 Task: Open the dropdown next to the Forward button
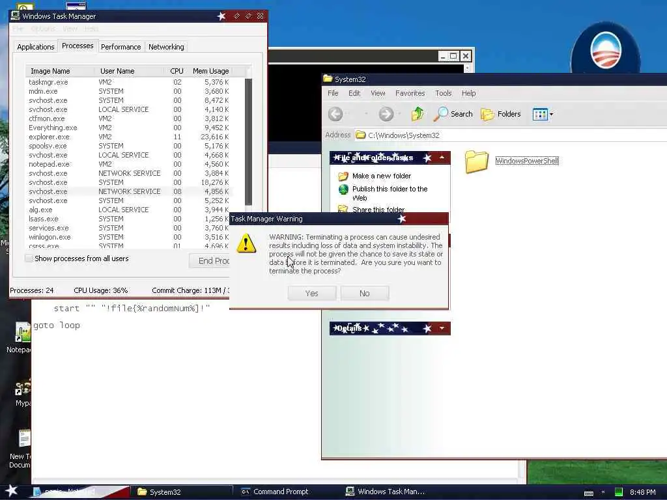point(399,114)
